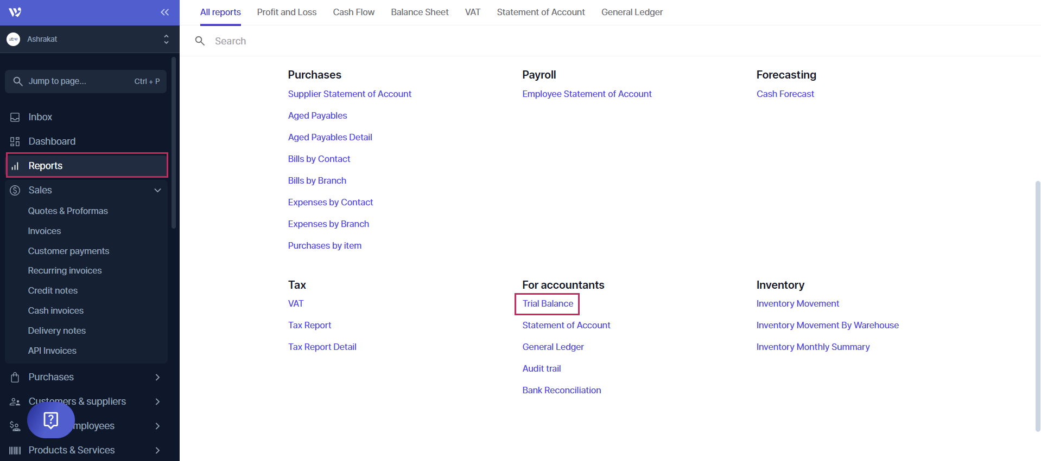Collapse the sidebar with double-chevron icon
The height and width of the screenshot is (461, 1041).
[164, 12]
